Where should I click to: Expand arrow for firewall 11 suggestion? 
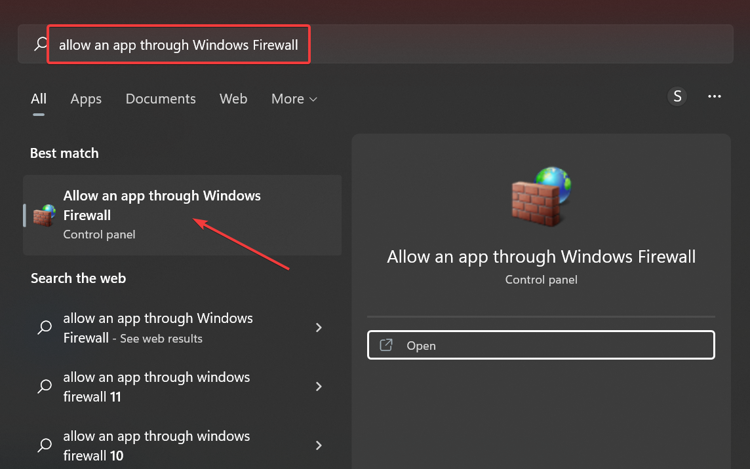coord(319,386)
